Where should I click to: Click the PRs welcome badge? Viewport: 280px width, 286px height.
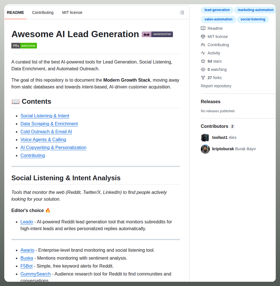click(x=24, y=46)
